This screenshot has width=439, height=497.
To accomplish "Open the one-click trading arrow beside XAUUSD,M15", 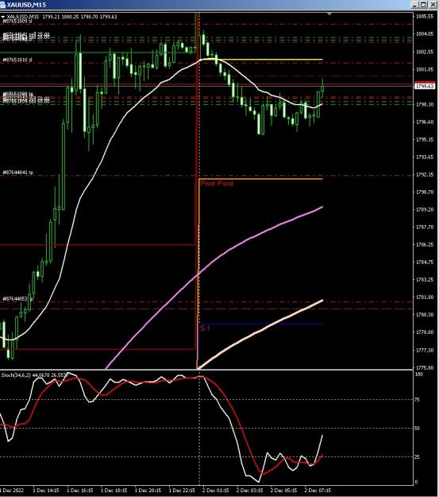I will (x=3, y=17).
